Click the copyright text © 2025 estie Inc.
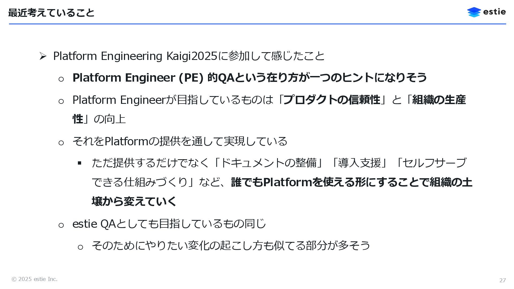The image size is (514, 289). click(x=34, y=279)
